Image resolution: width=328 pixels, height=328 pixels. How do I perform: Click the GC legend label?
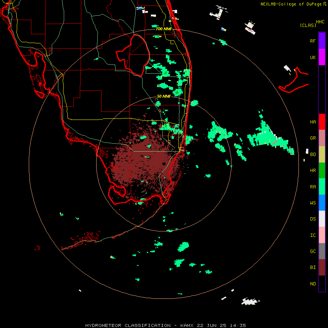313,251
